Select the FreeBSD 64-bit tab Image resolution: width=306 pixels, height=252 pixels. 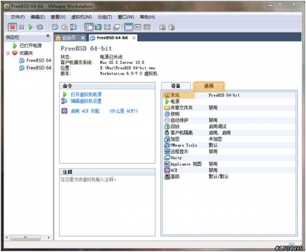(112, 38)
